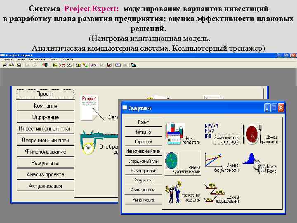
Task: Switch to Результаты tab in Содержание window
Action: [x=144, y=180]
